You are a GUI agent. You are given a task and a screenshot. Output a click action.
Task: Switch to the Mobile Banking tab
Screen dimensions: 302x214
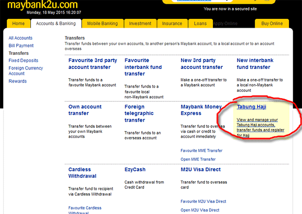pos(103,23)
